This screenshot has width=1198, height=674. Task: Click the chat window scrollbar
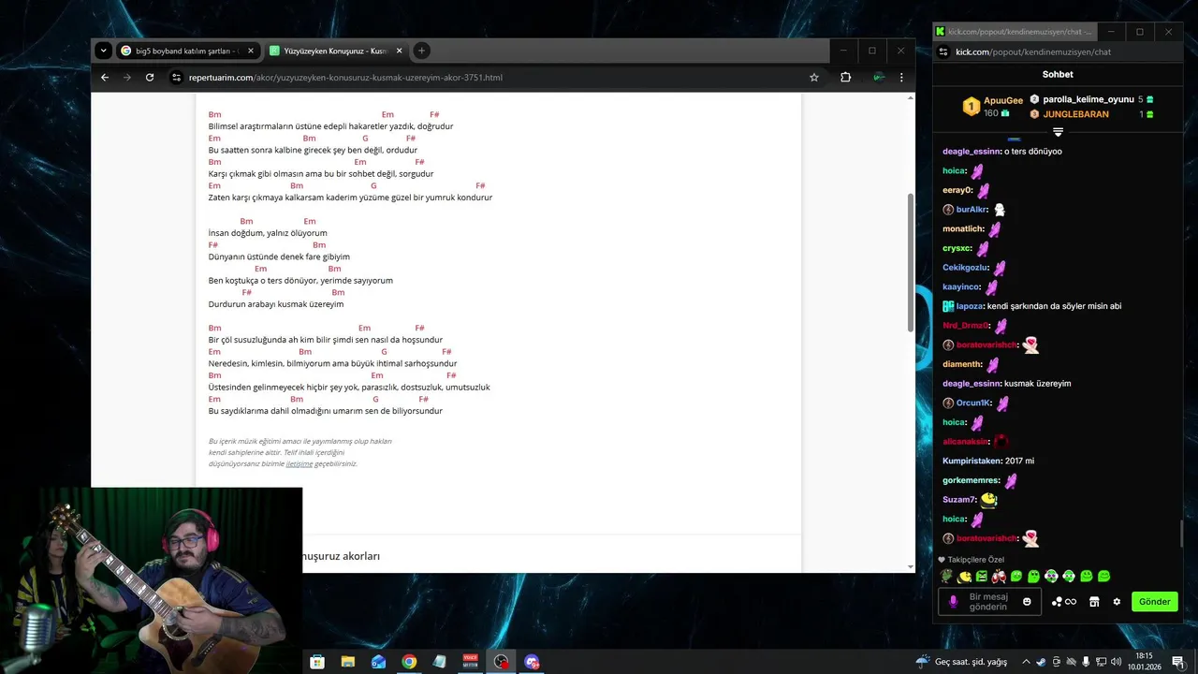pos(1181,534)
